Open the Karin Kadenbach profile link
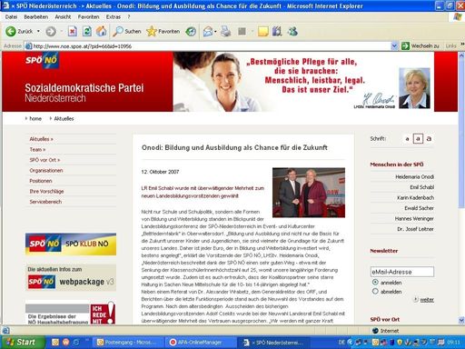The width and height of the screenshot is (465, 349). pos(415,197)
